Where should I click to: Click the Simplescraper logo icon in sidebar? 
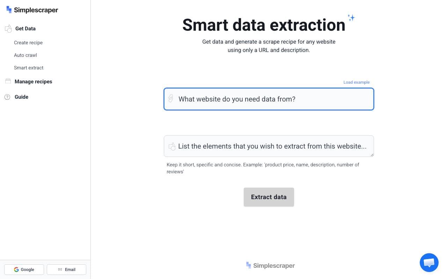pos(9,10)
